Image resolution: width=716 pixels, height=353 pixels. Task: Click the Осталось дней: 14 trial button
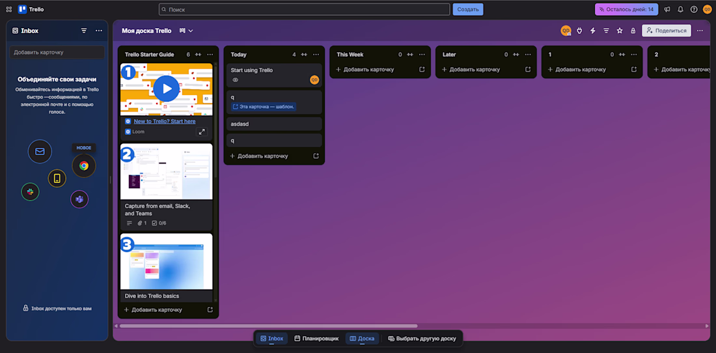tap(626, 9)
